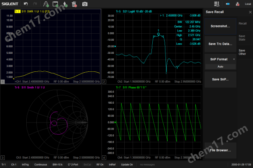Switch to the Recall tab

[x=242, y=24]
